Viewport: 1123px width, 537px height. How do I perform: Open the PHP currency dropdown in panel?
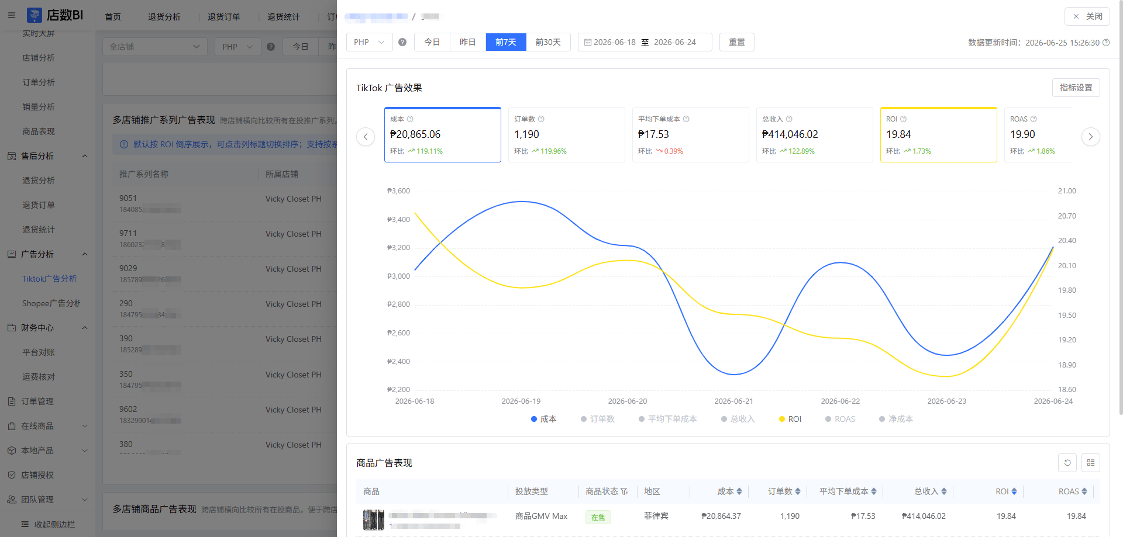point(370,42)
